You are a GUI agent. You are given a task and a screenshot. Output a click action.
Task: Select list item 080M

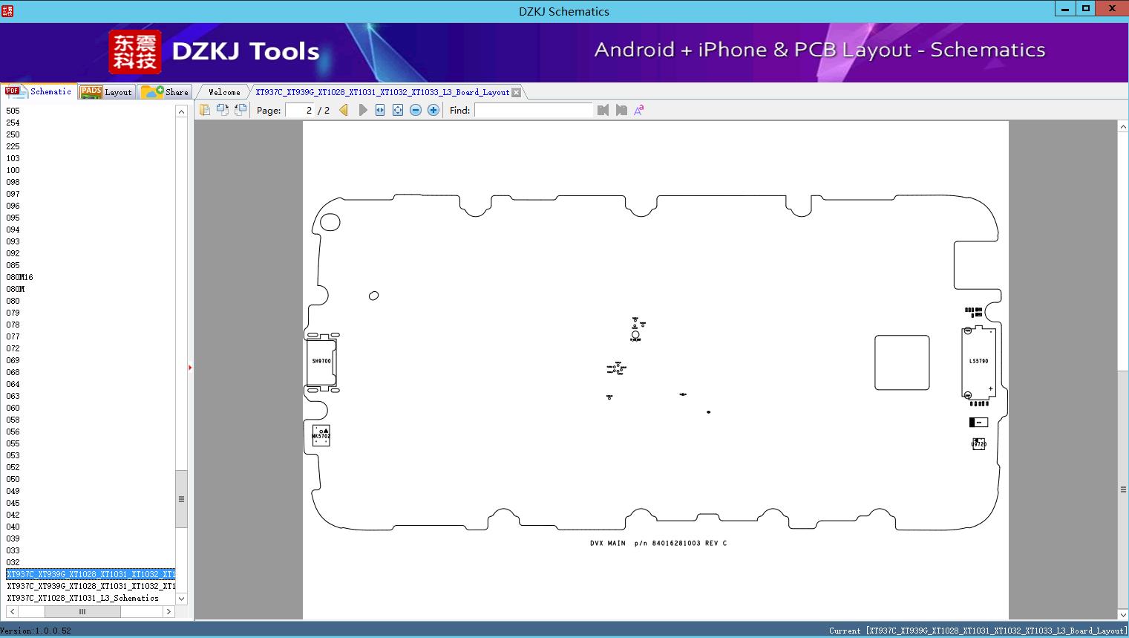(x=16, y=289)
